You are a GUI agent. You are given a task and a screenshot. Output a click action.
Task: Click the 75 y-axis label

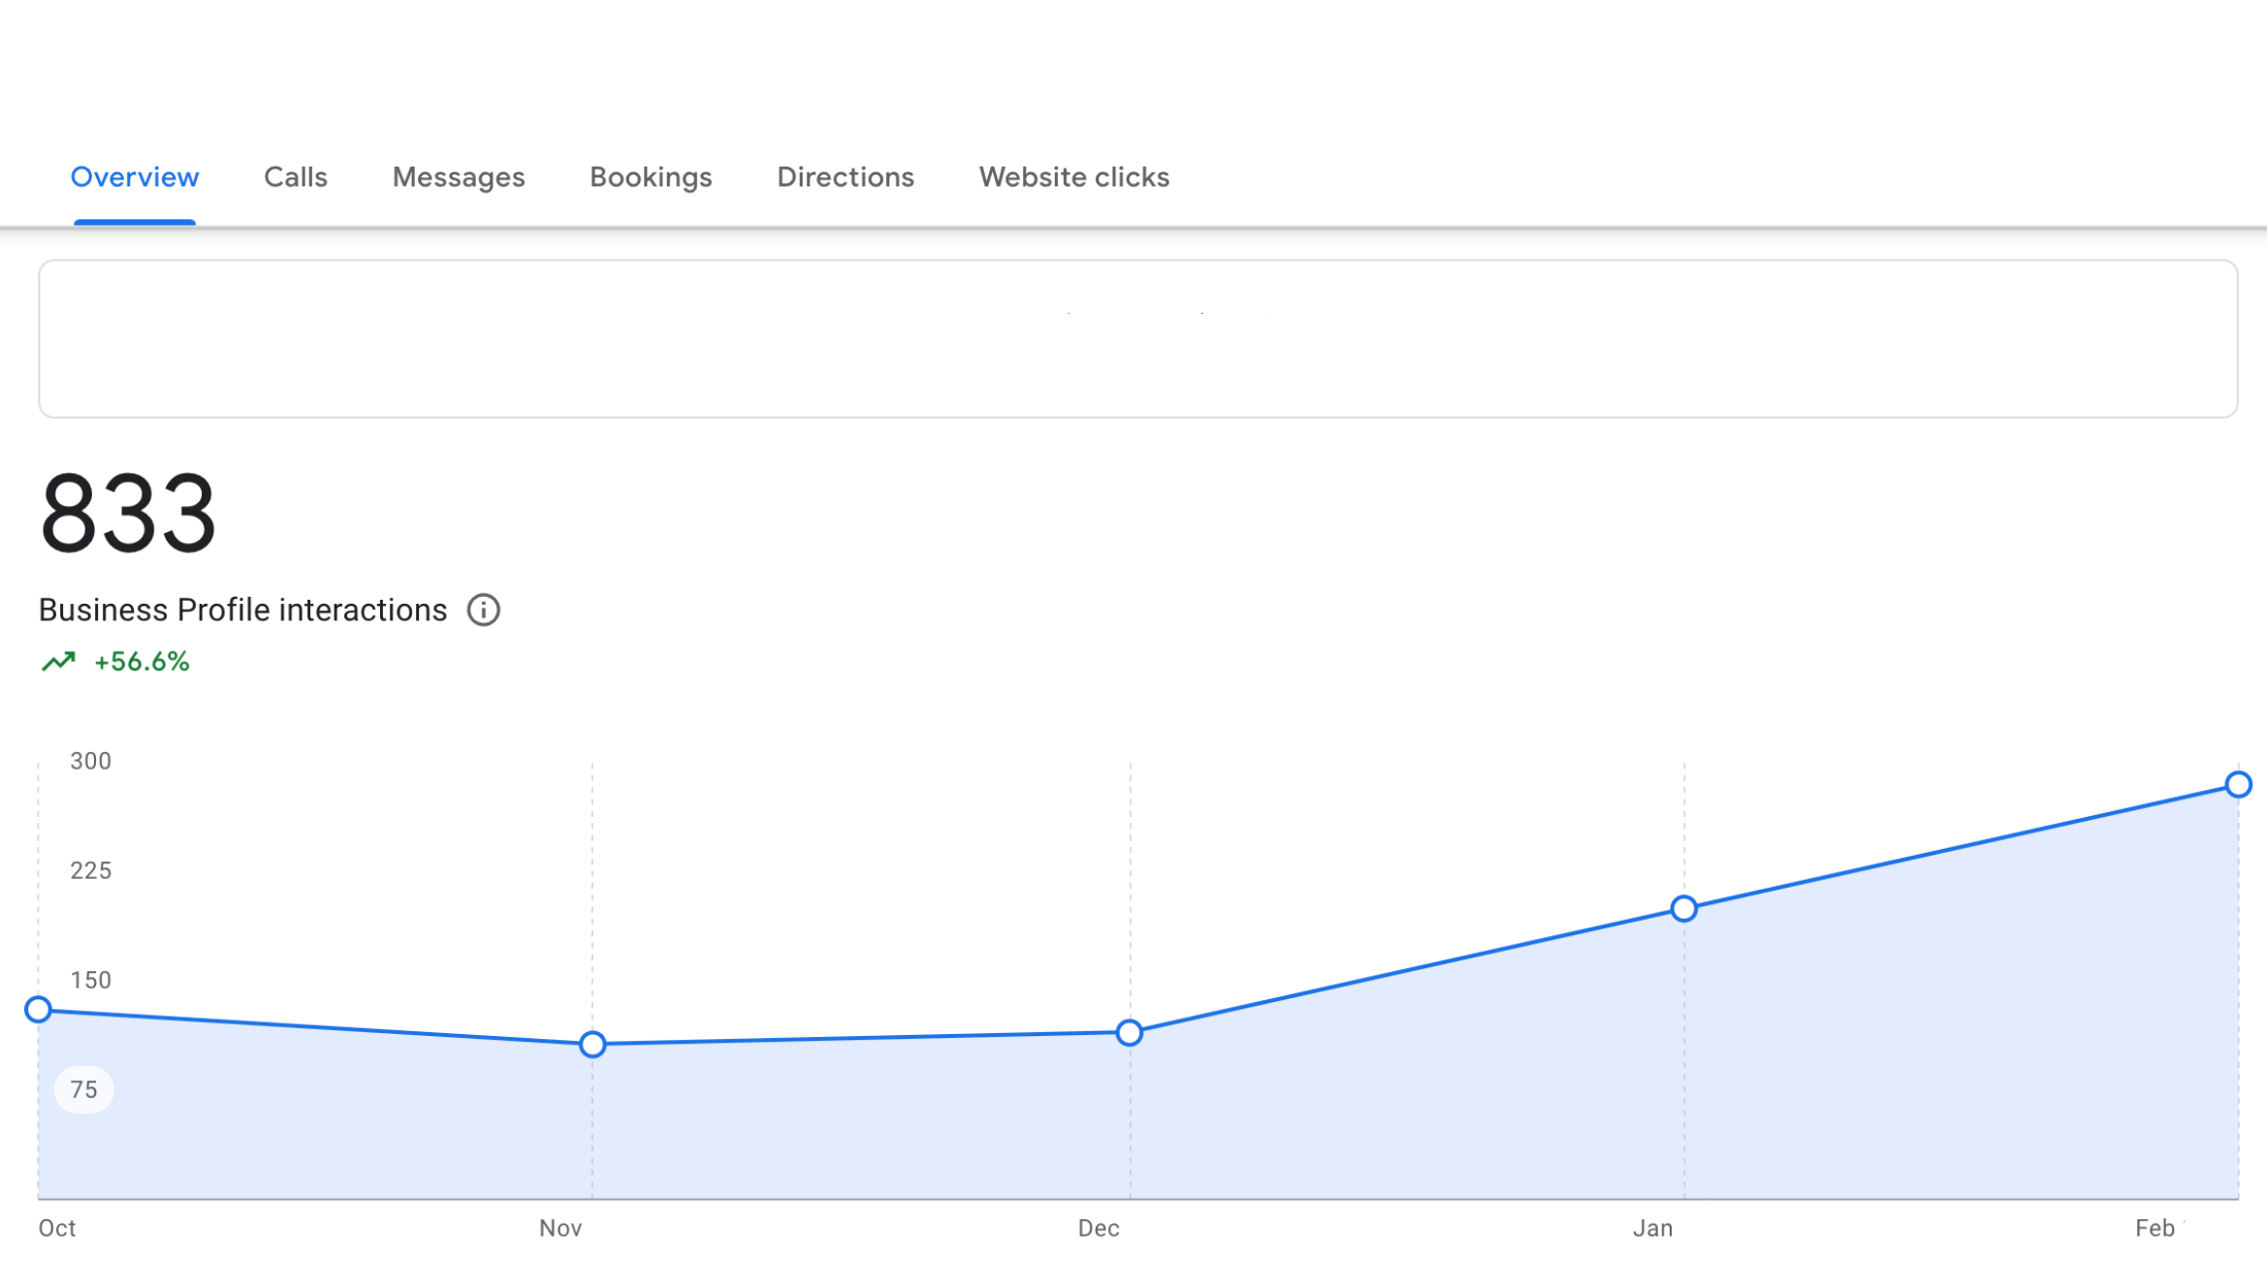(x=84, y=1090)
